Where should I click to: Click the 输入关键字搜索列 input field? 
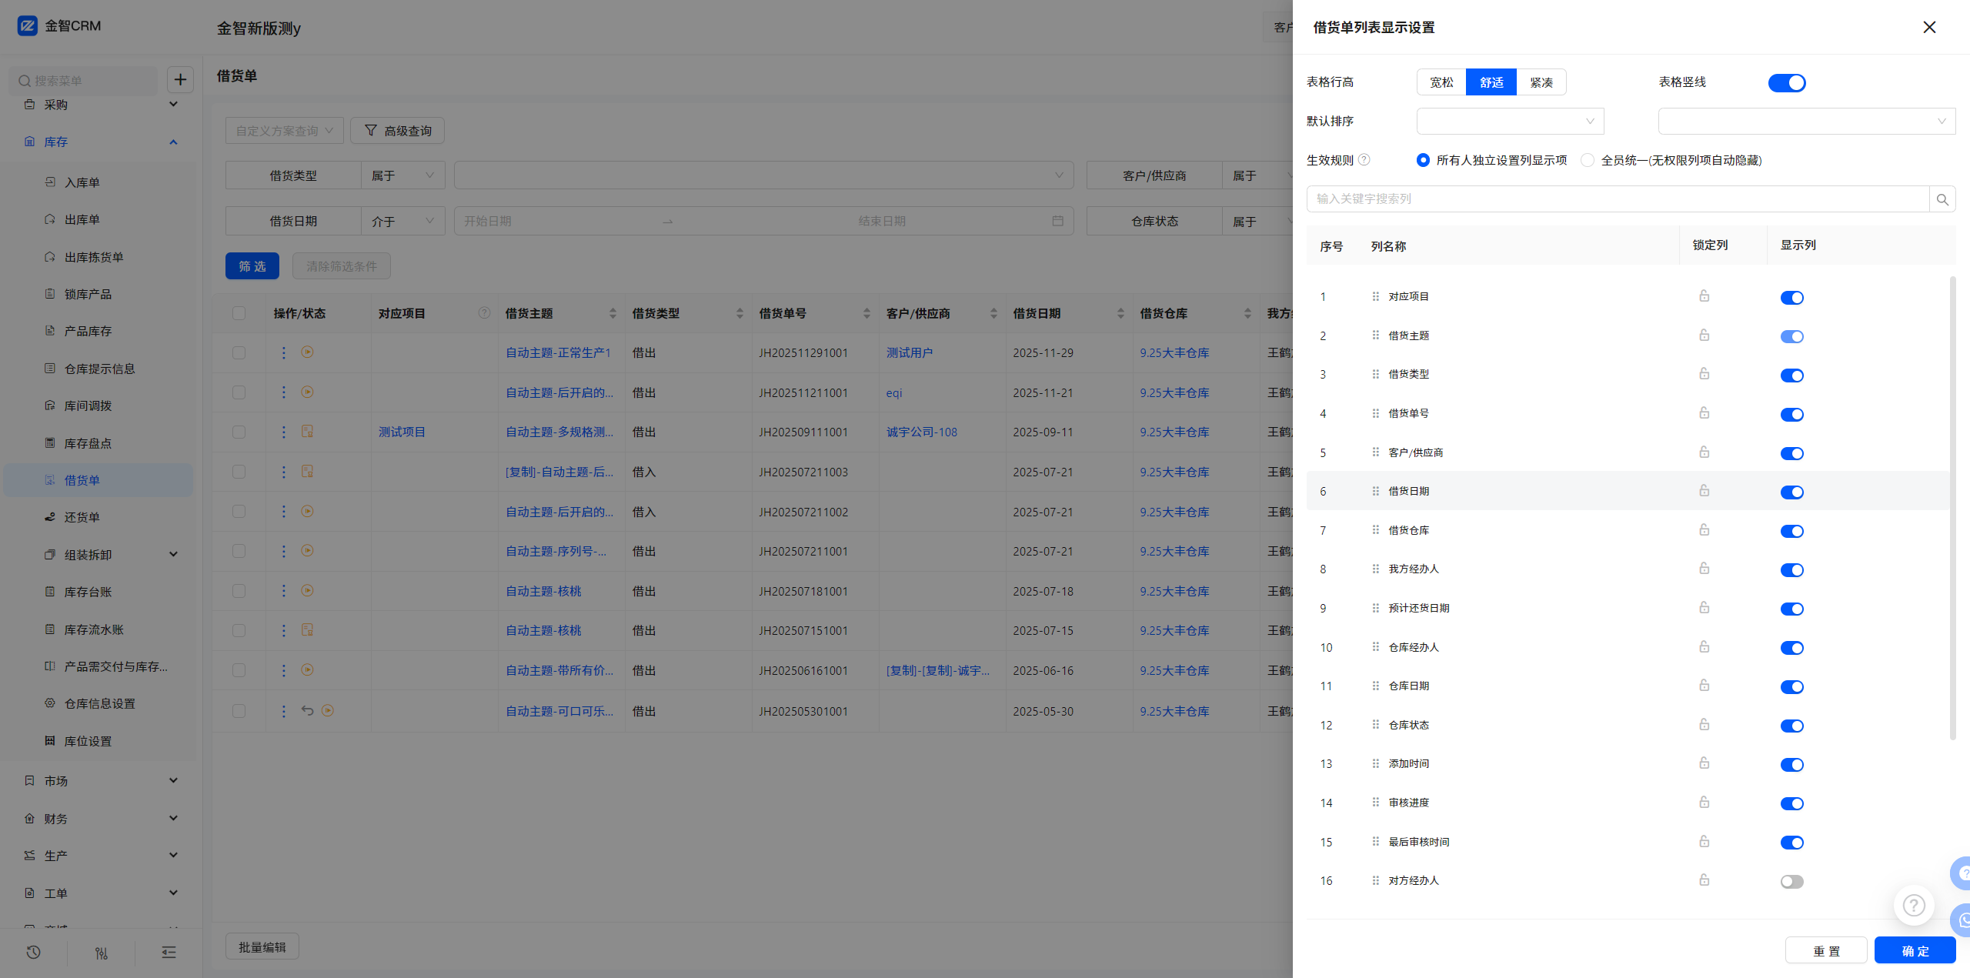pos(1616,199)
